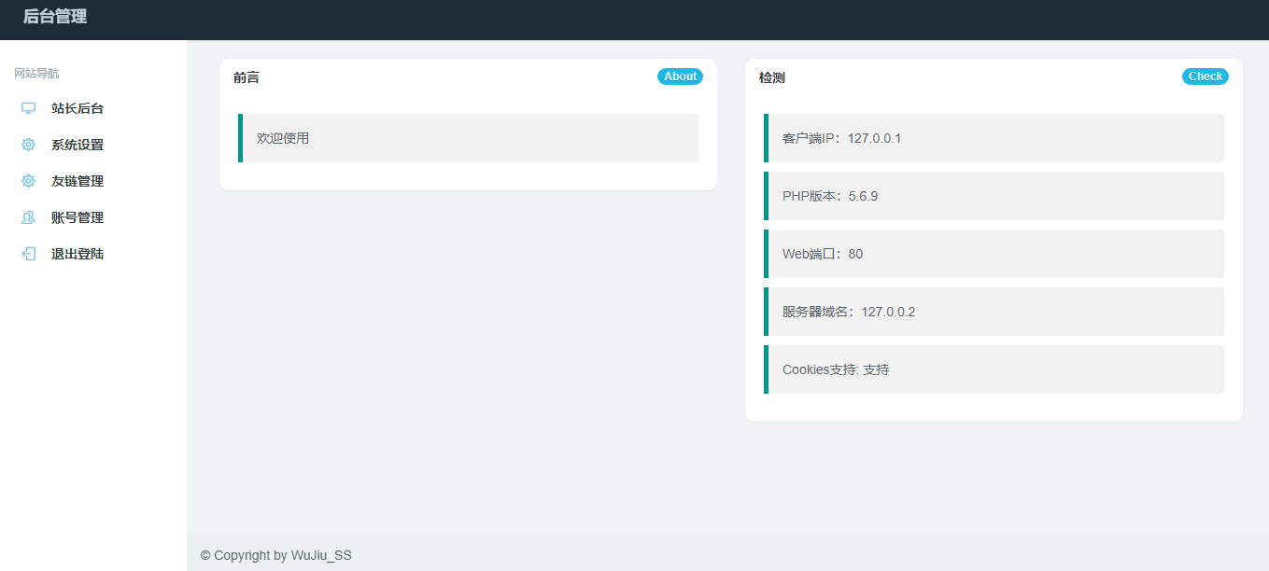Click the 退出登陆 logout icon
The height and width of the screenshot is (571, 1269).
[x=27, y=253]
